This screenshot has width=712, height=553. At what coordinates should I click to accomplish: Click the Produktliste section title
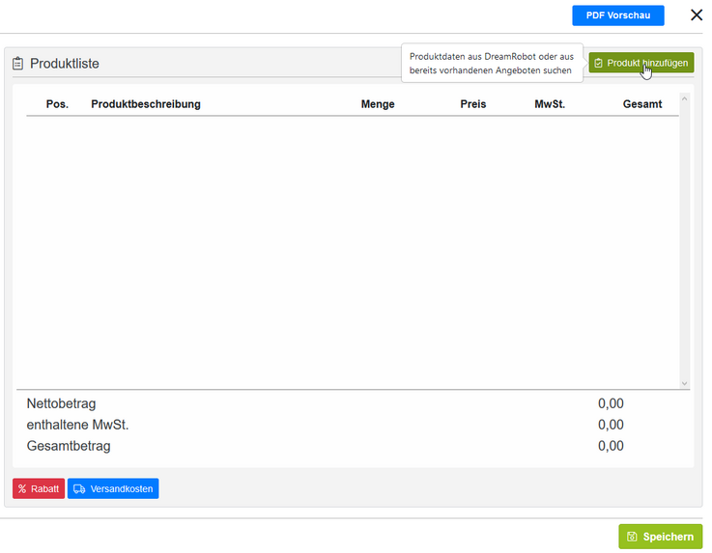click(x=65, y=64)
